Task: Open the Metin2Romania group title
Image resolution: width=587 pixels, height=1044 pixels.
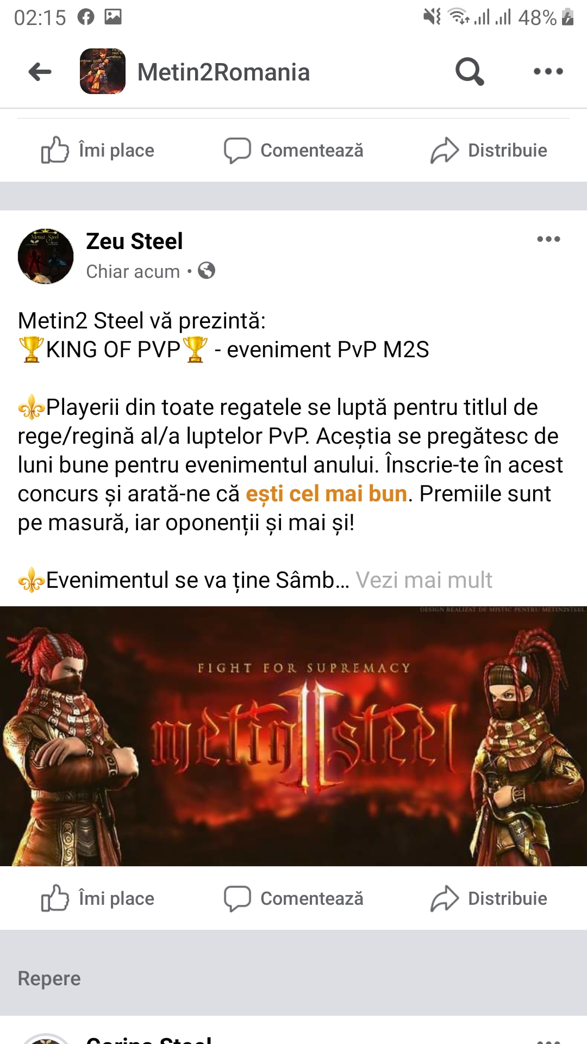Action: click(223, 72)
